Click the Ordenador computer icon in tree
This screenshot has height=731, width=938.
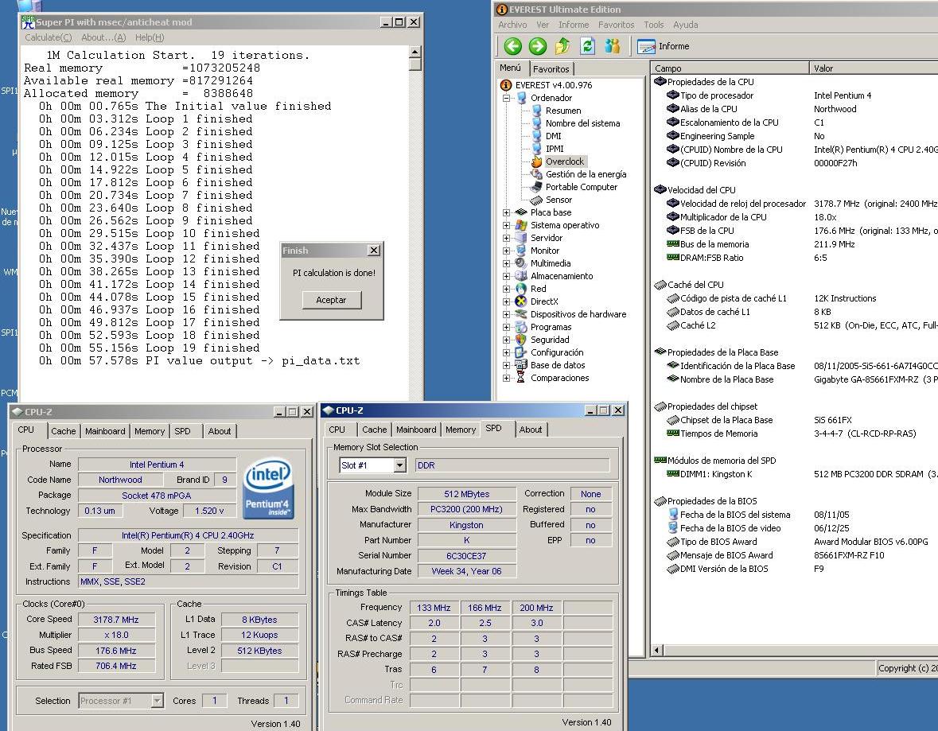click(x=520, y=98)
